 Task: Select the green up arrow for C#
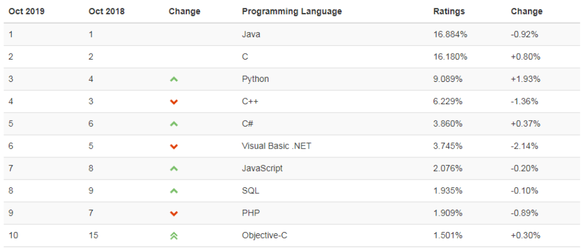pyautogui.click(x=174, y=124)
